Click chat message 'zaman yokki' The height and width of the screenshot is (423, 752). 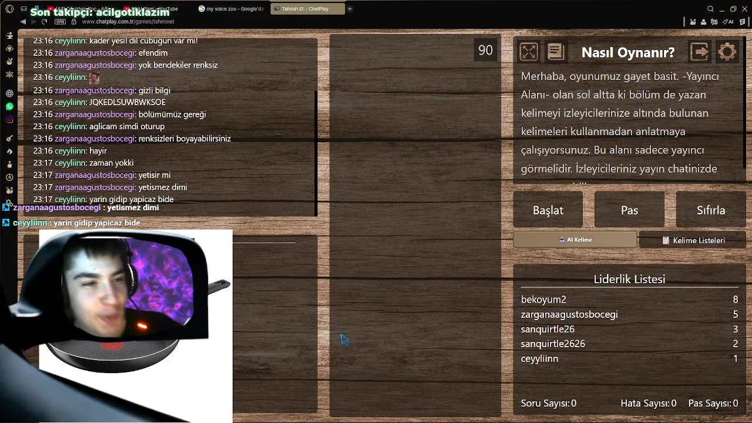(x=111, y=163)
